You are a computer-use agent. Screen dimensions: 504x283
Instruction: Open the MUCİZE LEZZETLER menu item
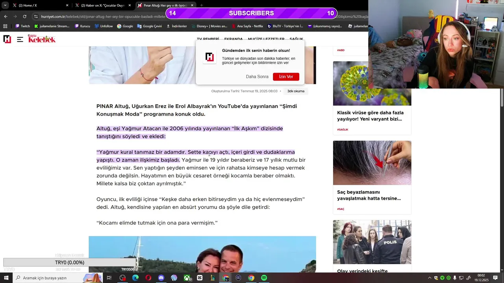(266, 39)
